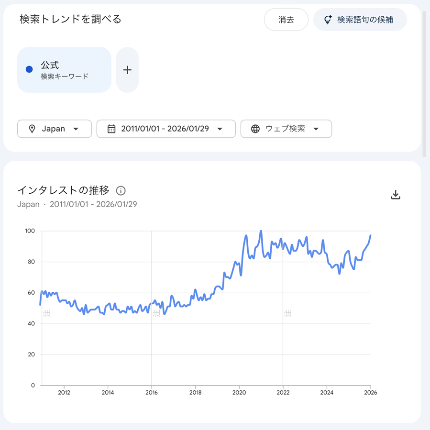Click the download icon for the interest chart
This screenshot has width=430, height=430.
point(395,195)
